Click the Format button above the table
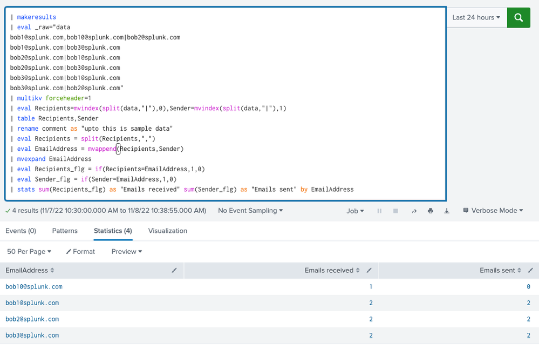539x349 pixels. coord(80,251)
